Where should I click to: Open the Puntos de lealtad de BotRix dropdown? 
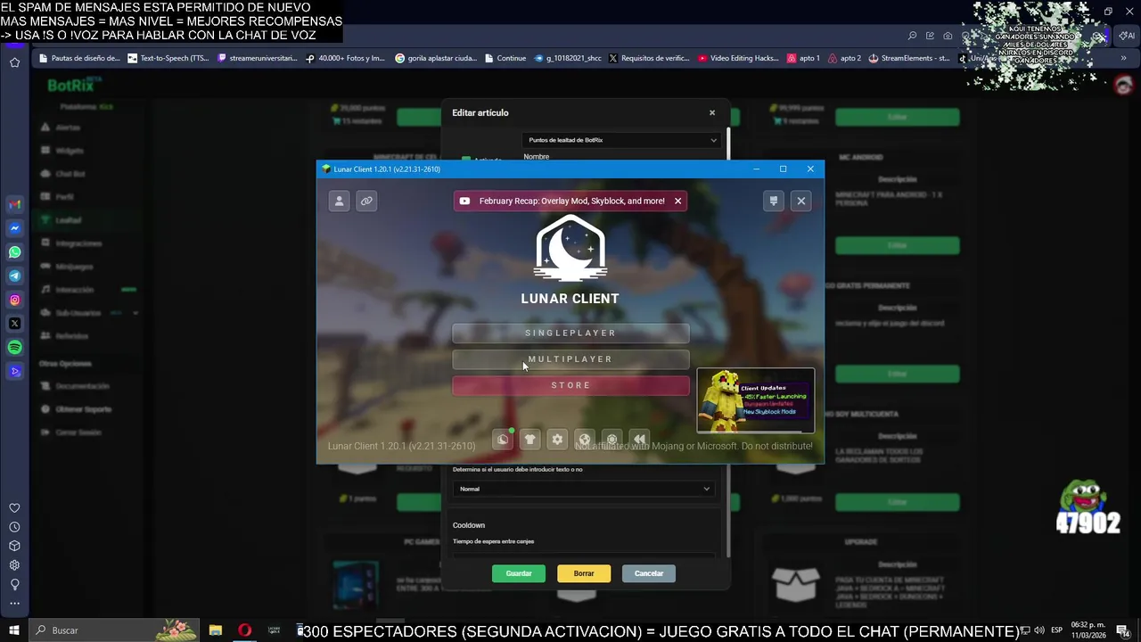(621, 140)
